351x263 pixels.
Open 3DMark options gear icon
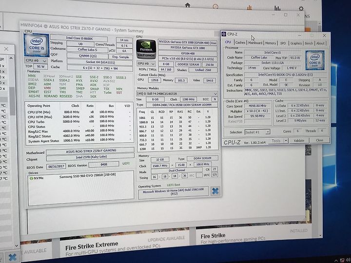point(301,9)
